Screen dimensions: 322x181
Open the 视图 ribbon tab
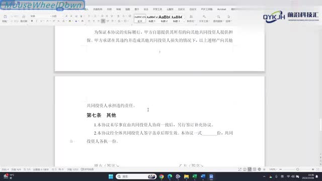(127, 9)
